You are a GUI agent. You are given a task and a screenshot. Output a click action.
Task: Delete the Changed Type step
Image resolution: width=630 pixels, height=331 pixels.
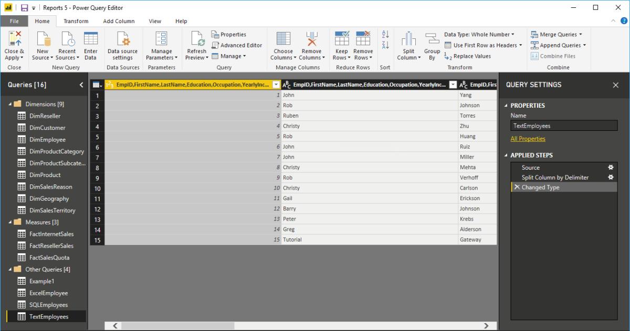[517, 188]
